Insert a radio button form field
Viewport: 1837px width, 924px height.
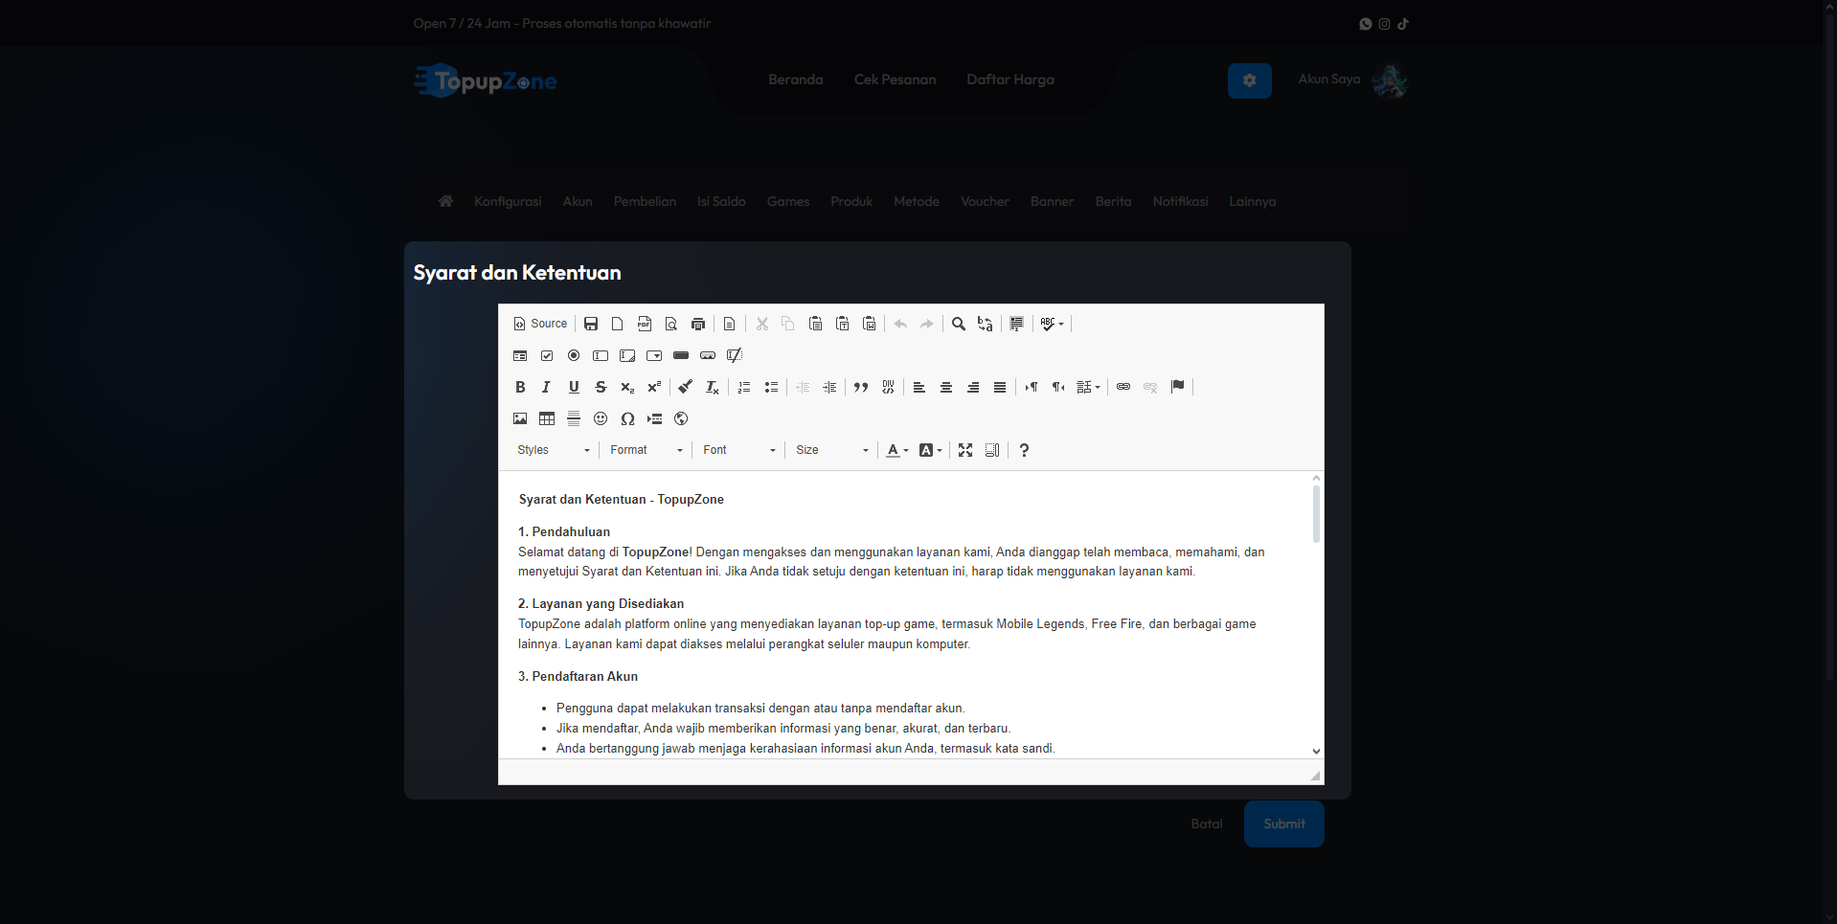click(574, 355)
